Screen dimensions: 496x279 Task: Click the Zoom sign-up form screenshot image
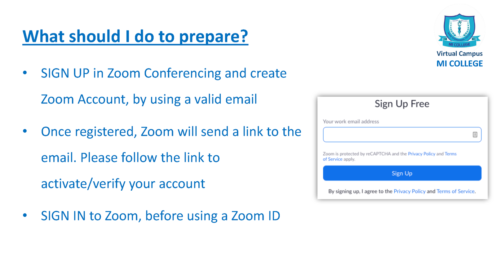402,148
